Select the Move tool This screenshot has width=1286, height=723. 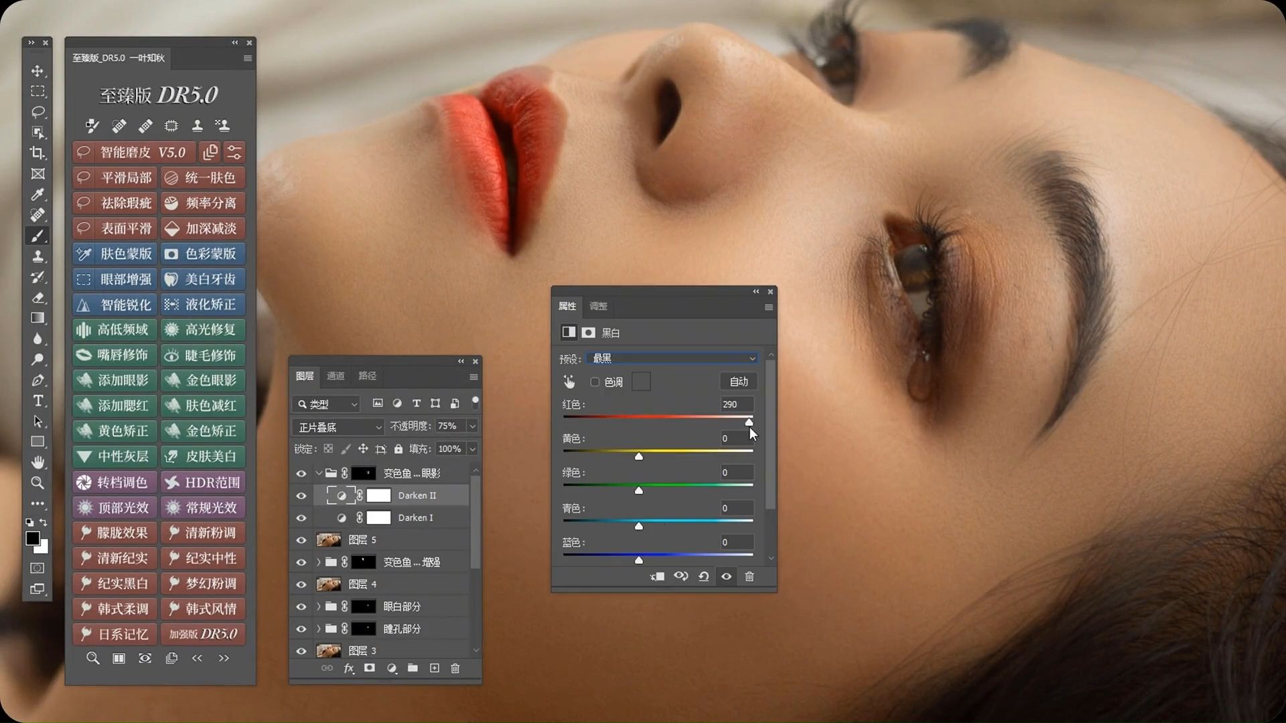tap(38, 71)
